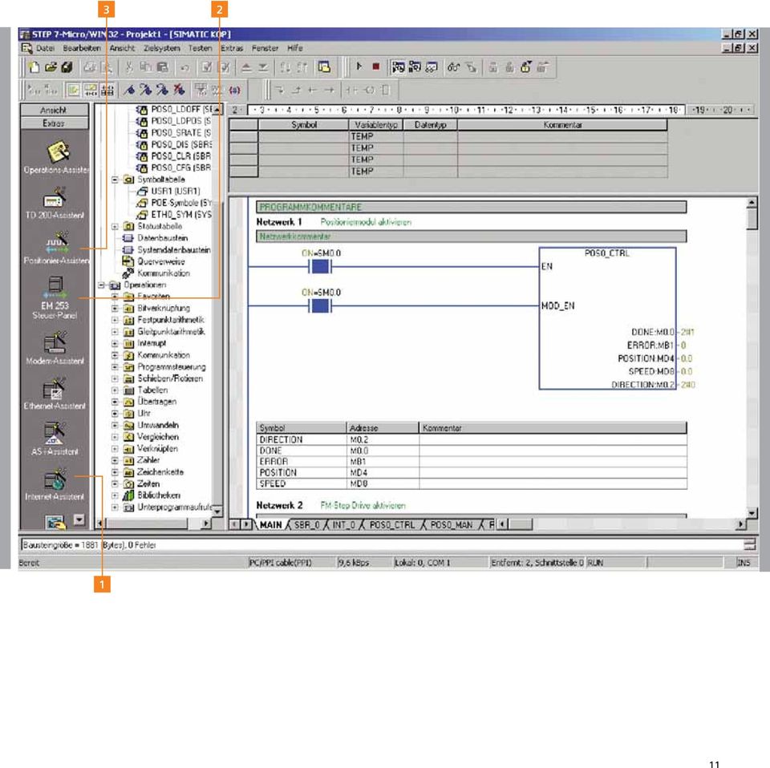Collapse the Operationen tree node
The height and width of the screenshot is (768, 770).
[101, 285]
